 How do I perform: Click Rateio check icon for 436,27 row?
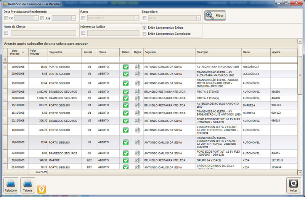[x=126, y=130]
